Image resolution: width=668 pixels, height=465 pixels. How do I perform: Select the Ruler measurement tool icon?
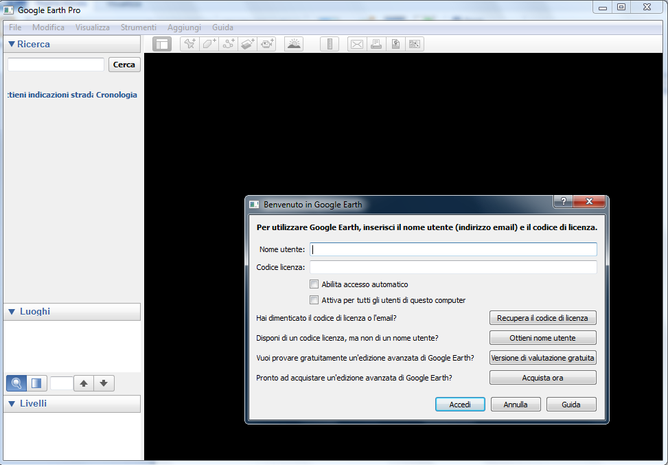point(330,44)
